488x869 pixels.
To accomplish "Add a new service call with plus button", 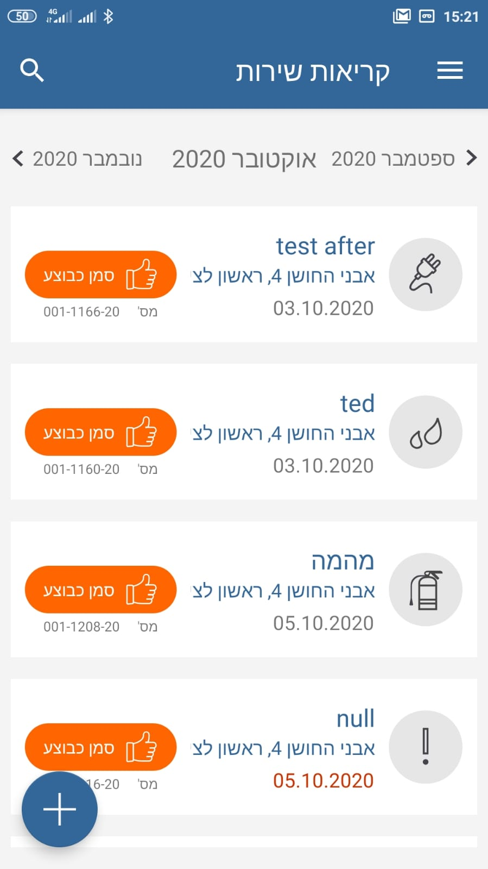I will pos(60,809).
